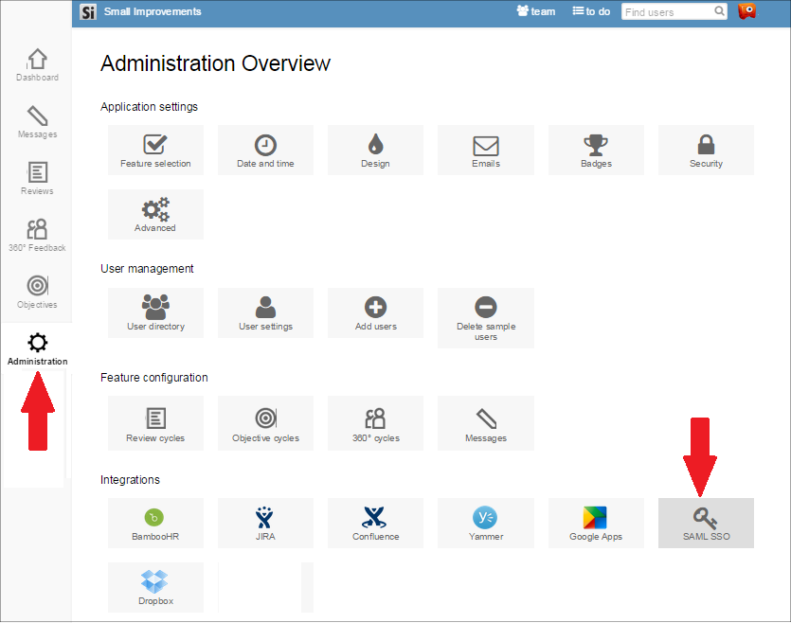Screen dimensions: 791x623
Task: Open the Confluence integration
Action: [375, 524]
